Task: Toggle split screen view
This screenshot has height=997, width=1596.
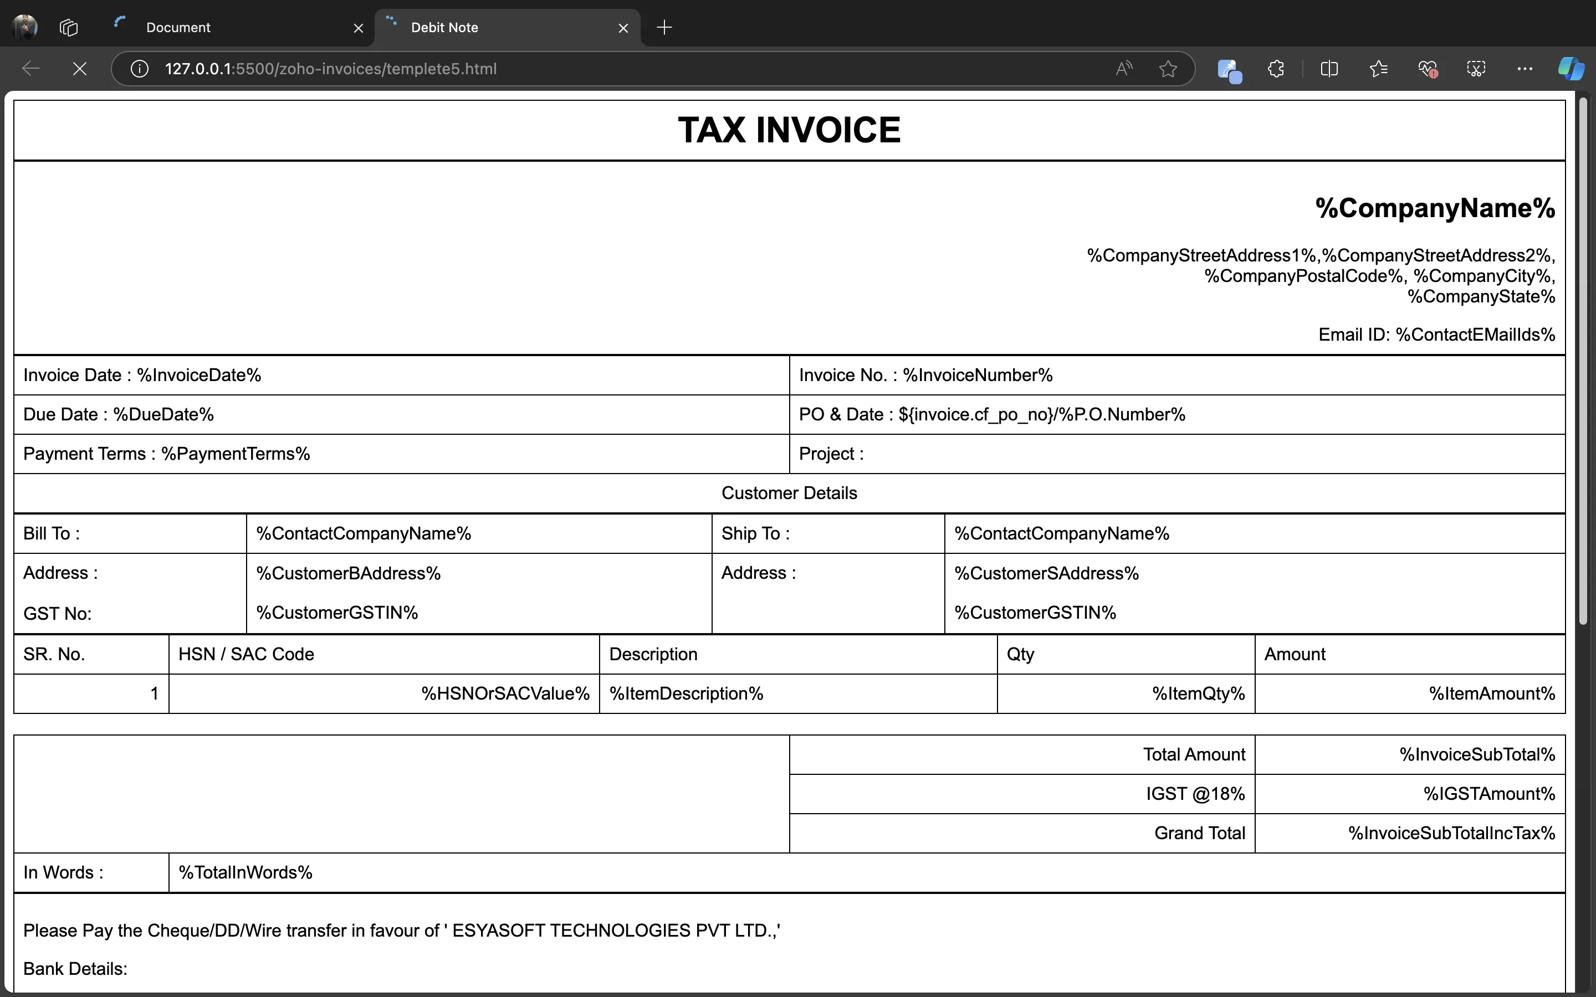Action: (1329, 69)
